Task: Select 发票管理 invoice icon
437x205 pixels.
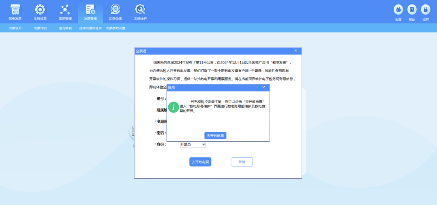Action: 90,10
